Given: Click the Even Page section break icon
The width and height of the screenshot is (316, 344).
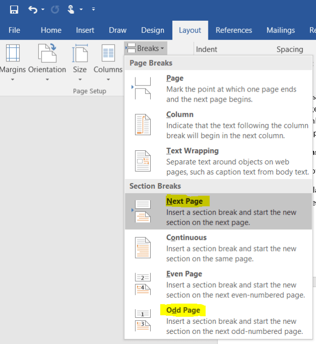Looking at the screenshot, I should [143, 284].
